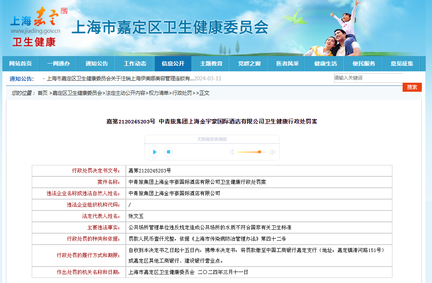The width and height of the screenshot is (432, 283).
Task: Click the 法定主动公开内容 breadcrumb link
Action: 125,93
